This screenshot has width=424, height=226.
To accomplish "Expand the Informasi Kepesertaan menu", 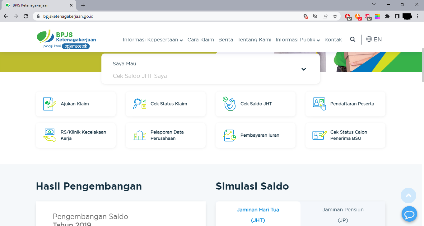I will click(x=153, y=40).
